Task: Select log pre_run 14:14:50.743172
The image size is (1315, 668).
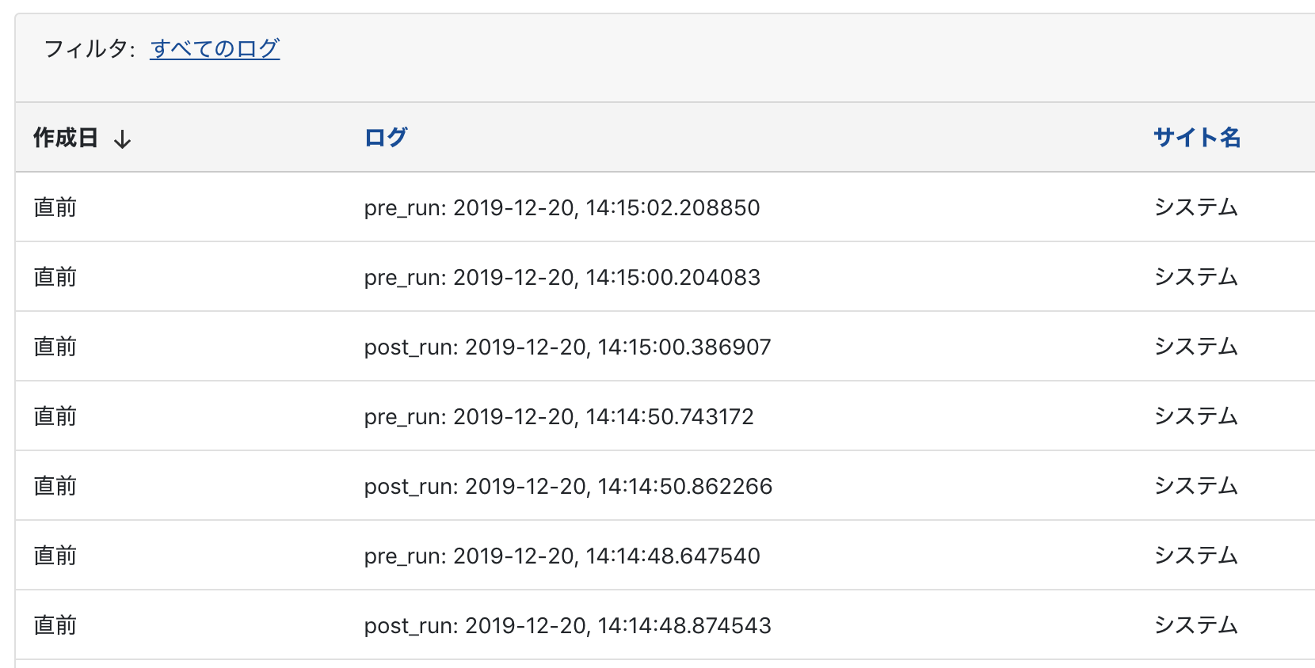Action: [x=558, y=416]
